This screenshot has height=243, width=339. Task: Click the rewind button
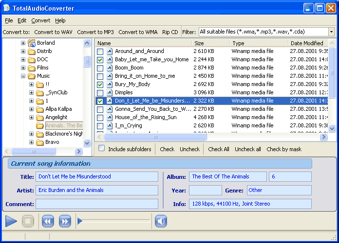(48, 222)
